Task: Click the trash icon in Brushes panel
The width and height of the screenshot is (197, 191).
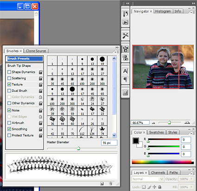Action: pyautogui.click(x=110, y=184)
